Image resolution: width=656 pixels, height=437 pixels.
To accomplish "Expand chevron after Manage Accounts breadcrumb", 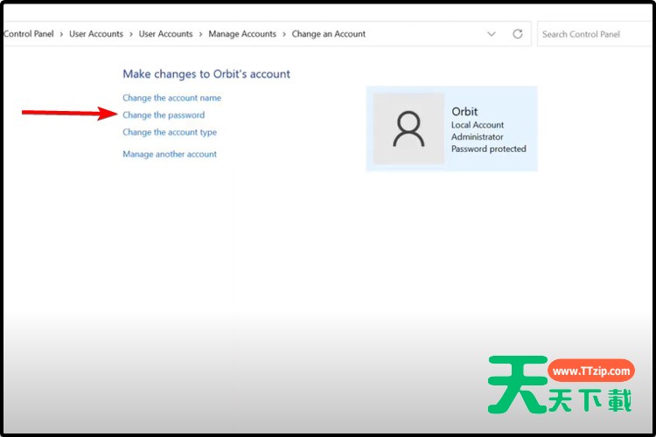I will coord(284,34).
